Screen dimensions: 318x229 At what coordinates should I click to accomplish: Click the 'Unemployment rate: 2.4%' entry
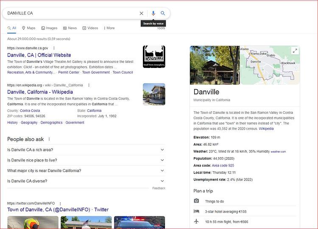click(223, 180)
